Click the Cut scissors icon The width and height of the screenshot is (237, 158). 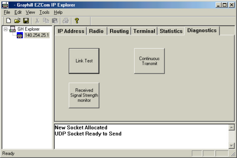[37, 21]
